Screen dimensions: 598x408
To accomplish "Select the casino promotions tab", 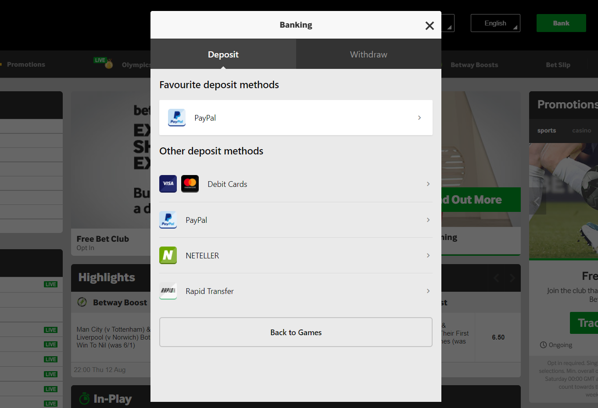I will 582,131.
